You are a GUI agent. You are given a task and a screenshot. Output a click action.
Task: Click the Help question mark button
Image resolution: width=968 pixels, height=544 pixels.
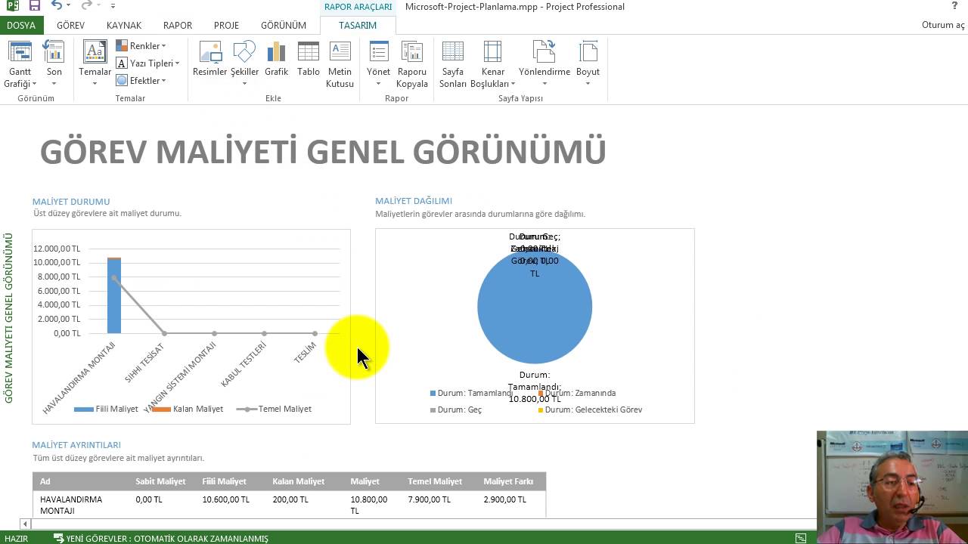point(955,6)
